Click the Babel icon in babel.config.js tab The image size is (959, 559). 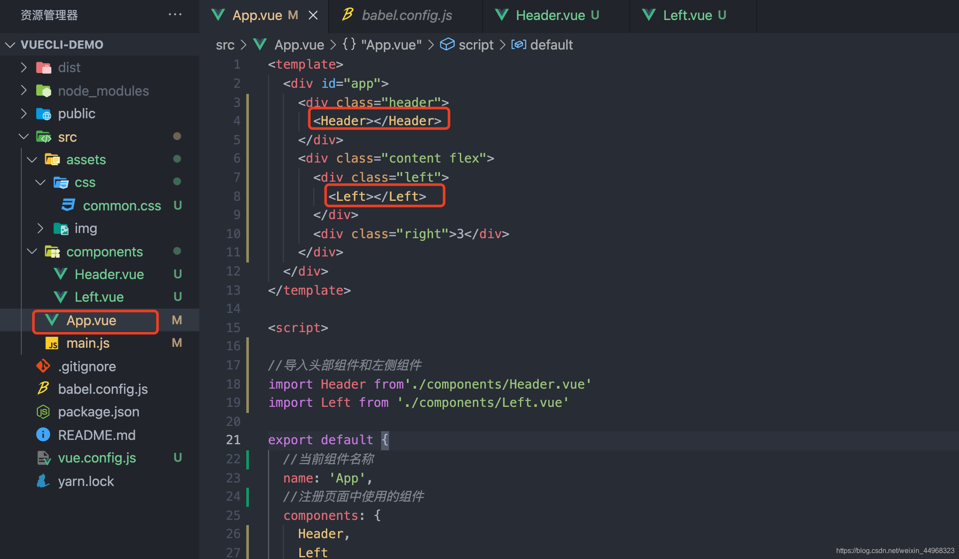click(x=347, y=15)
